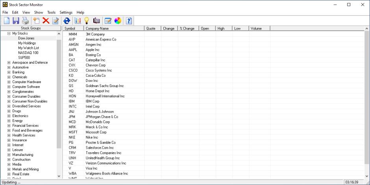This screenshot has height=185, width=370.
Task: Click the Metals and Mining tree label
Action: (26, 169)
